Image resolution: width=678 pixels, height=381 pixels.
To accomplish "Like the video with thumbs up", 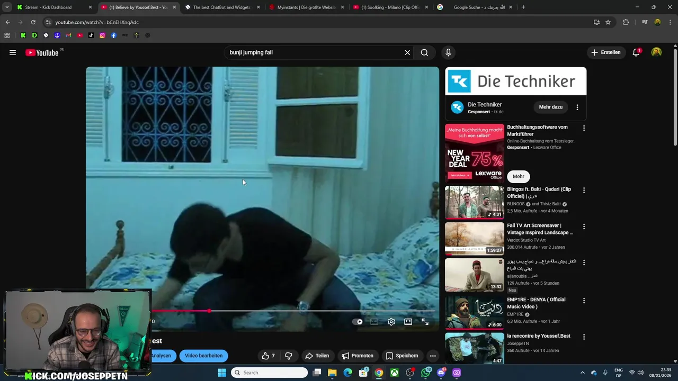I will click(269, 356).
